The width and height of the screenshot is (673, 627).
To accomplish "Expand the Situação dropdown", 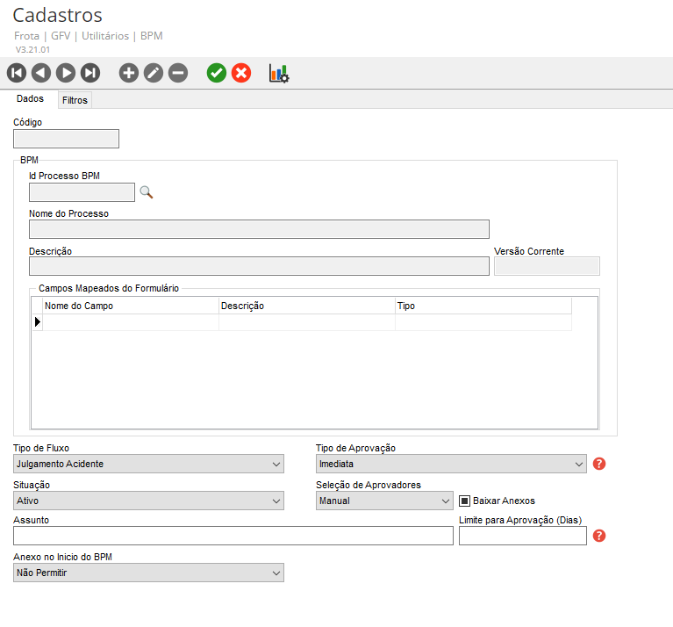I will (x=149, y=501).
